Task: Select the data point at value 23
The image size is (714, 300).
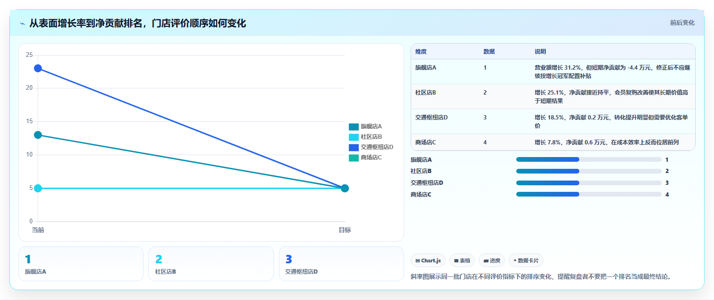Action: pyautogui.click(x=38, y=68)
